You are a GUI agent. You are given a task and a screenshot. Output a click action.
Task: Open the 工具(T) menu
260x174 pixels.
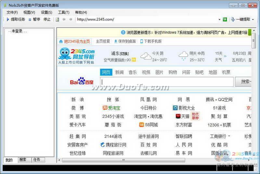[64, 12]
